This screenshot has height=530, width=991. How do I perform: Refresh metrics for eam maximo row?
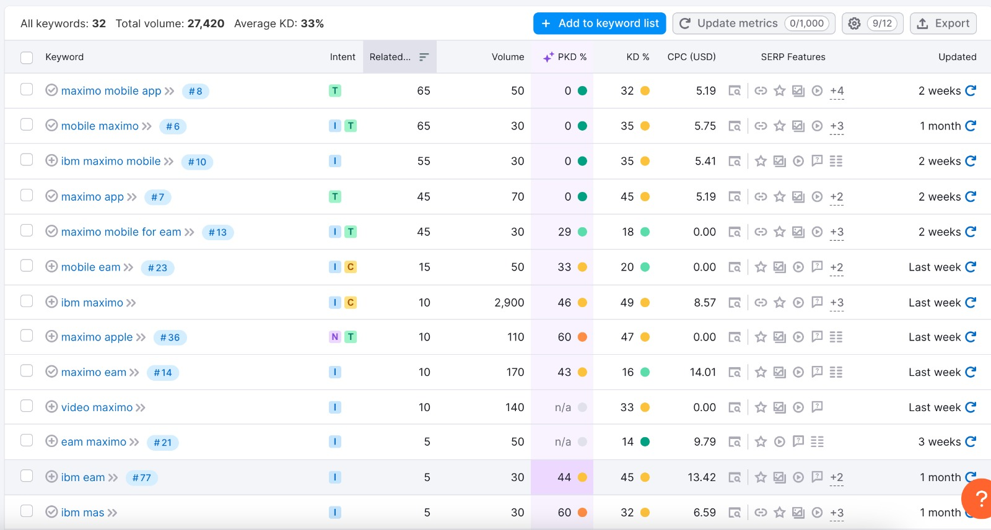(x=971, y=441)
